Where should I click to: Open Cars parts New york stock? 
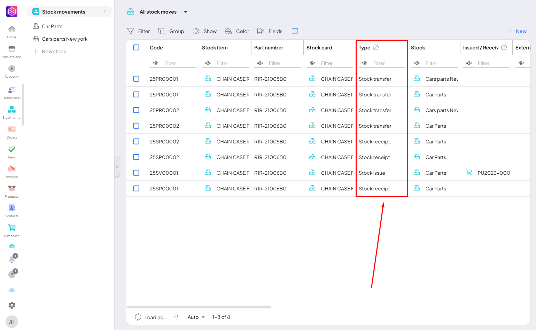click(x=64, y=39)
